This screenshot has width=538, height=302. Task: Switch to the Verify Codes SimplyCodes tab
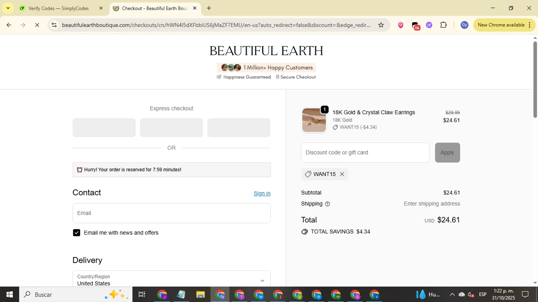58,8
